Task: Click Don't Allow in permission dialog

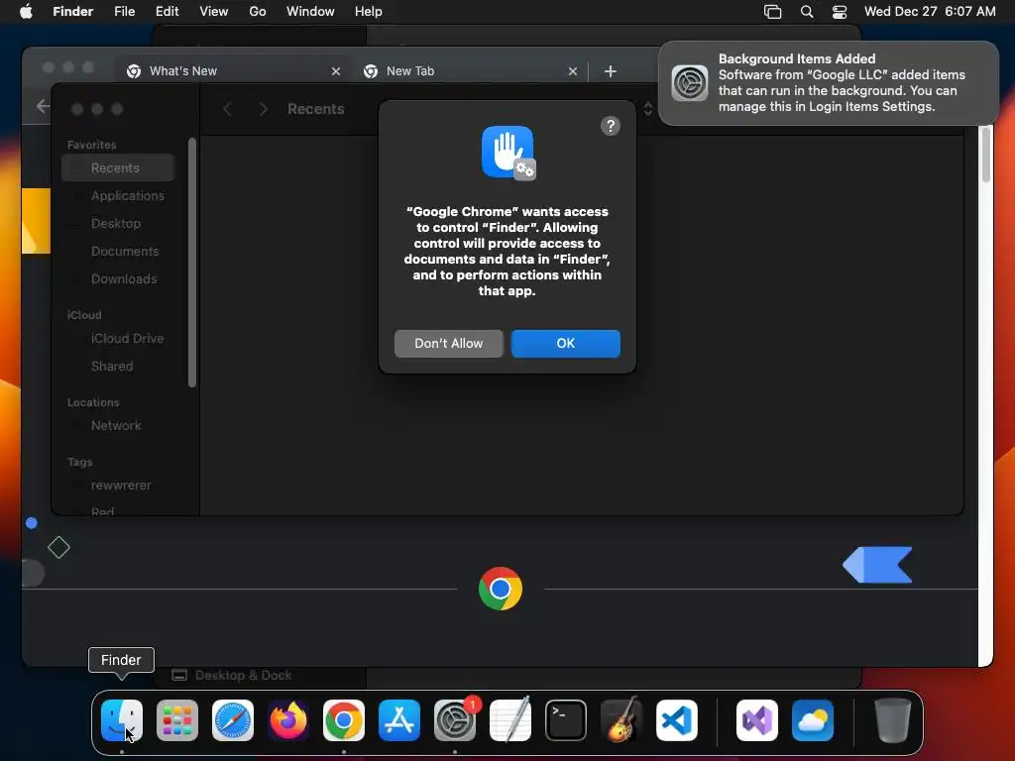Action: (x=449, y=344)
